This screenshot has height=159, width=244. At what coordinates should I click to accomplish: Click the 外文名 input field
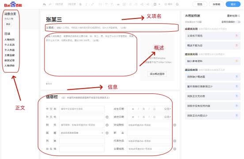click(x=82, y=117)
